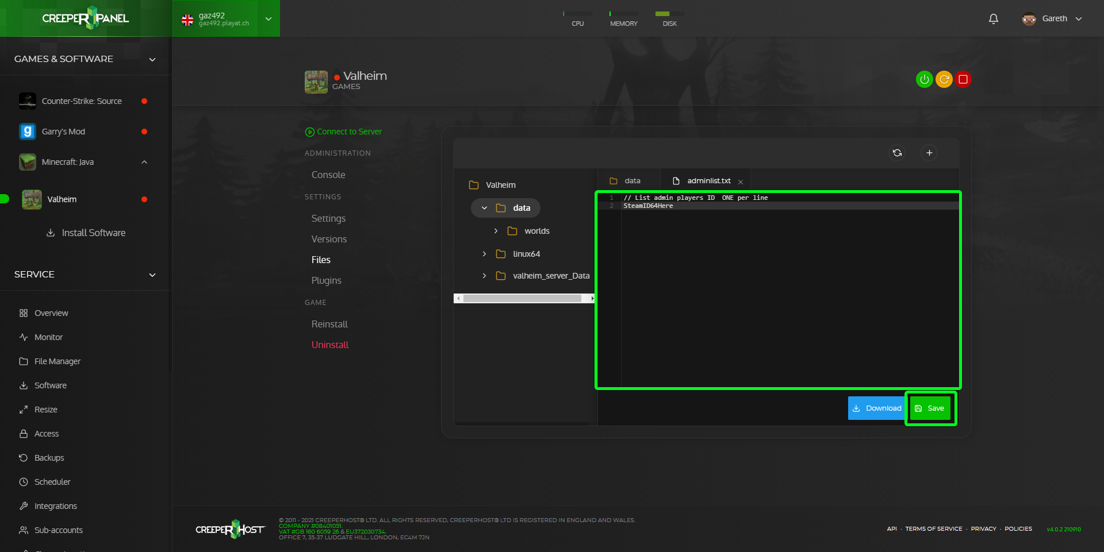Viewport: 1104px width, 552px height.
Task: Collapse the Minecraft: Java submenu
Action: (x=144, y=162)
